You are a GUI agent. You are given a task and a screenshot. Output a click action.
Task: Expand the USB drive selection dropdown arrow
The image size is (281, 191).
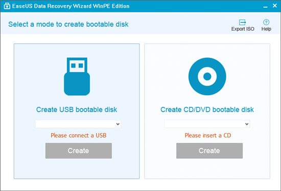(118, 124)
